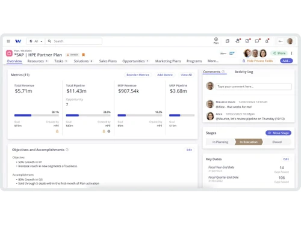Open the chat messages icon in header

[x=257, y=41]
